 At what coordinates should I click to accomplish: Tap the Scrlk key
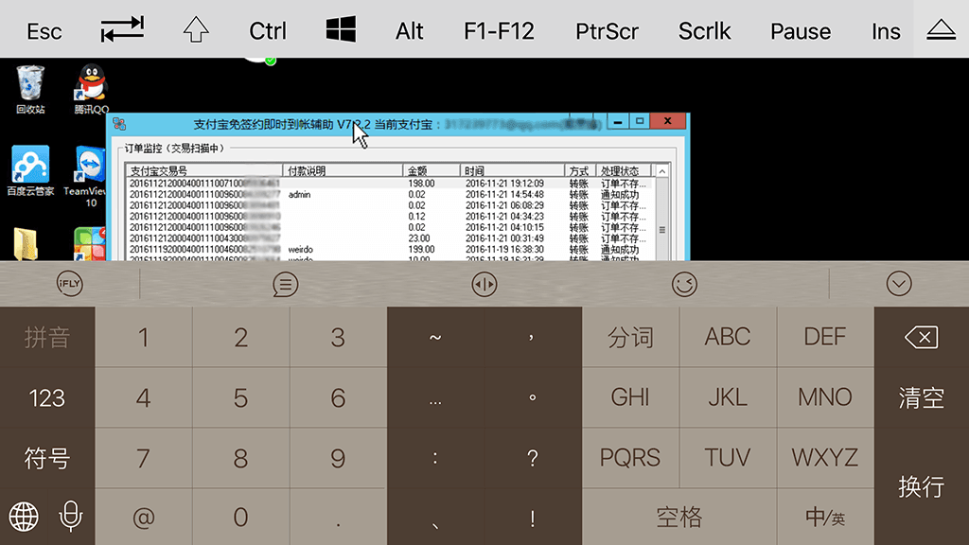tap(704, 31)
